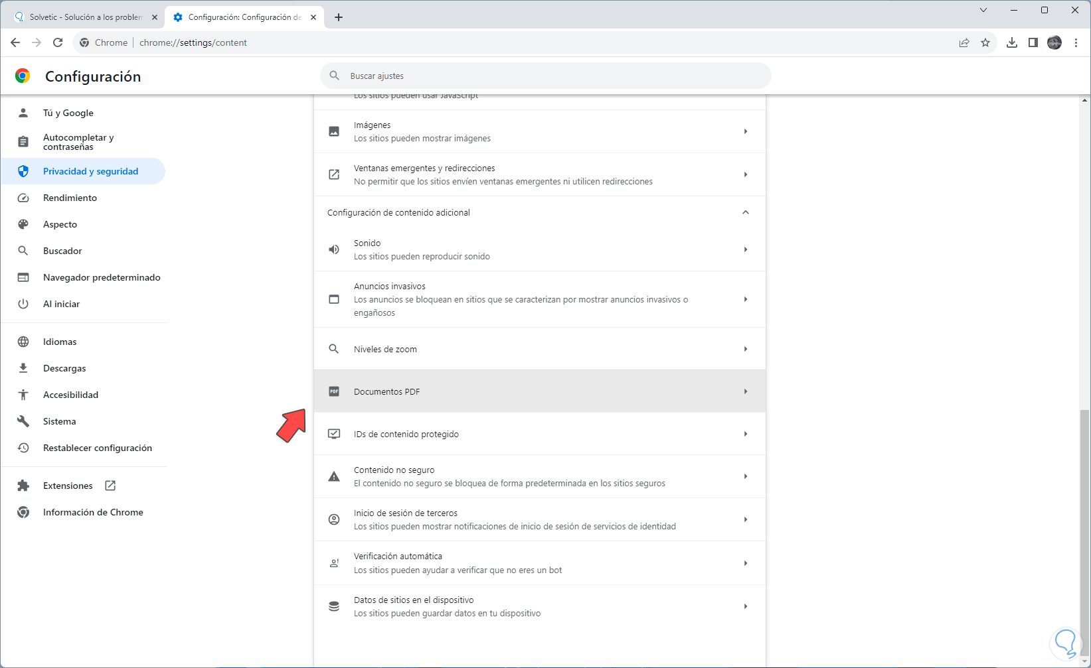
Task: Expand IDs de contenido protegido arrow
Action: pos(746,434)
